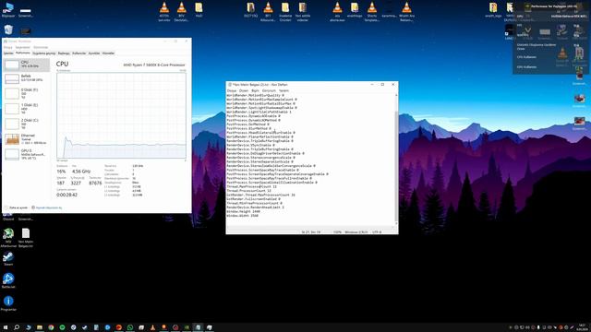The width and height of the screenshot is (591, 332).
Task: Open Chrome from the taskbar
Action: tap(51, 327)
